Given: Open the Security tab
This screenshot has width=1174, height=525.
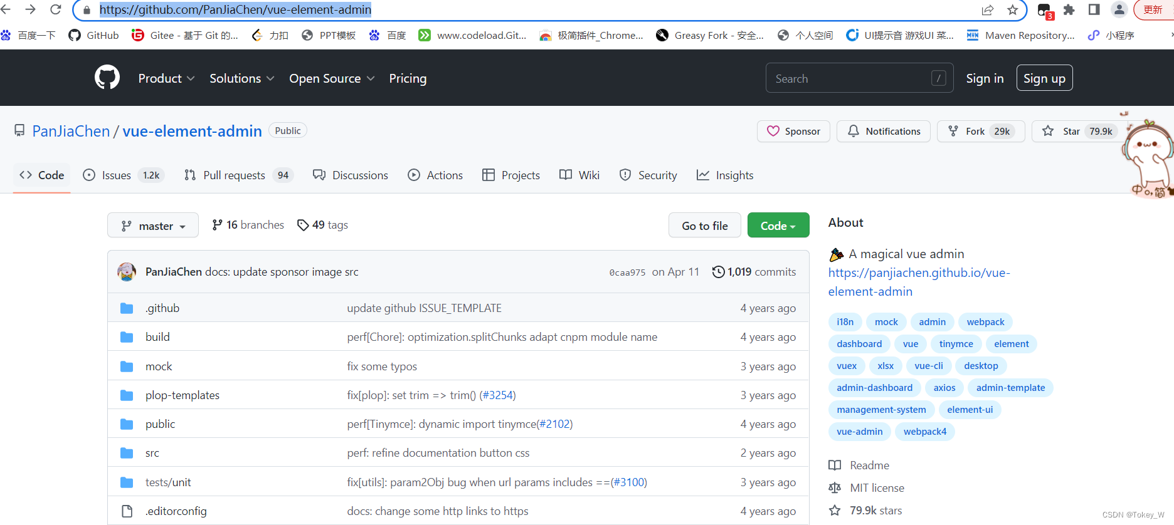Looking at the screenshot, I should tap(648, 175).
